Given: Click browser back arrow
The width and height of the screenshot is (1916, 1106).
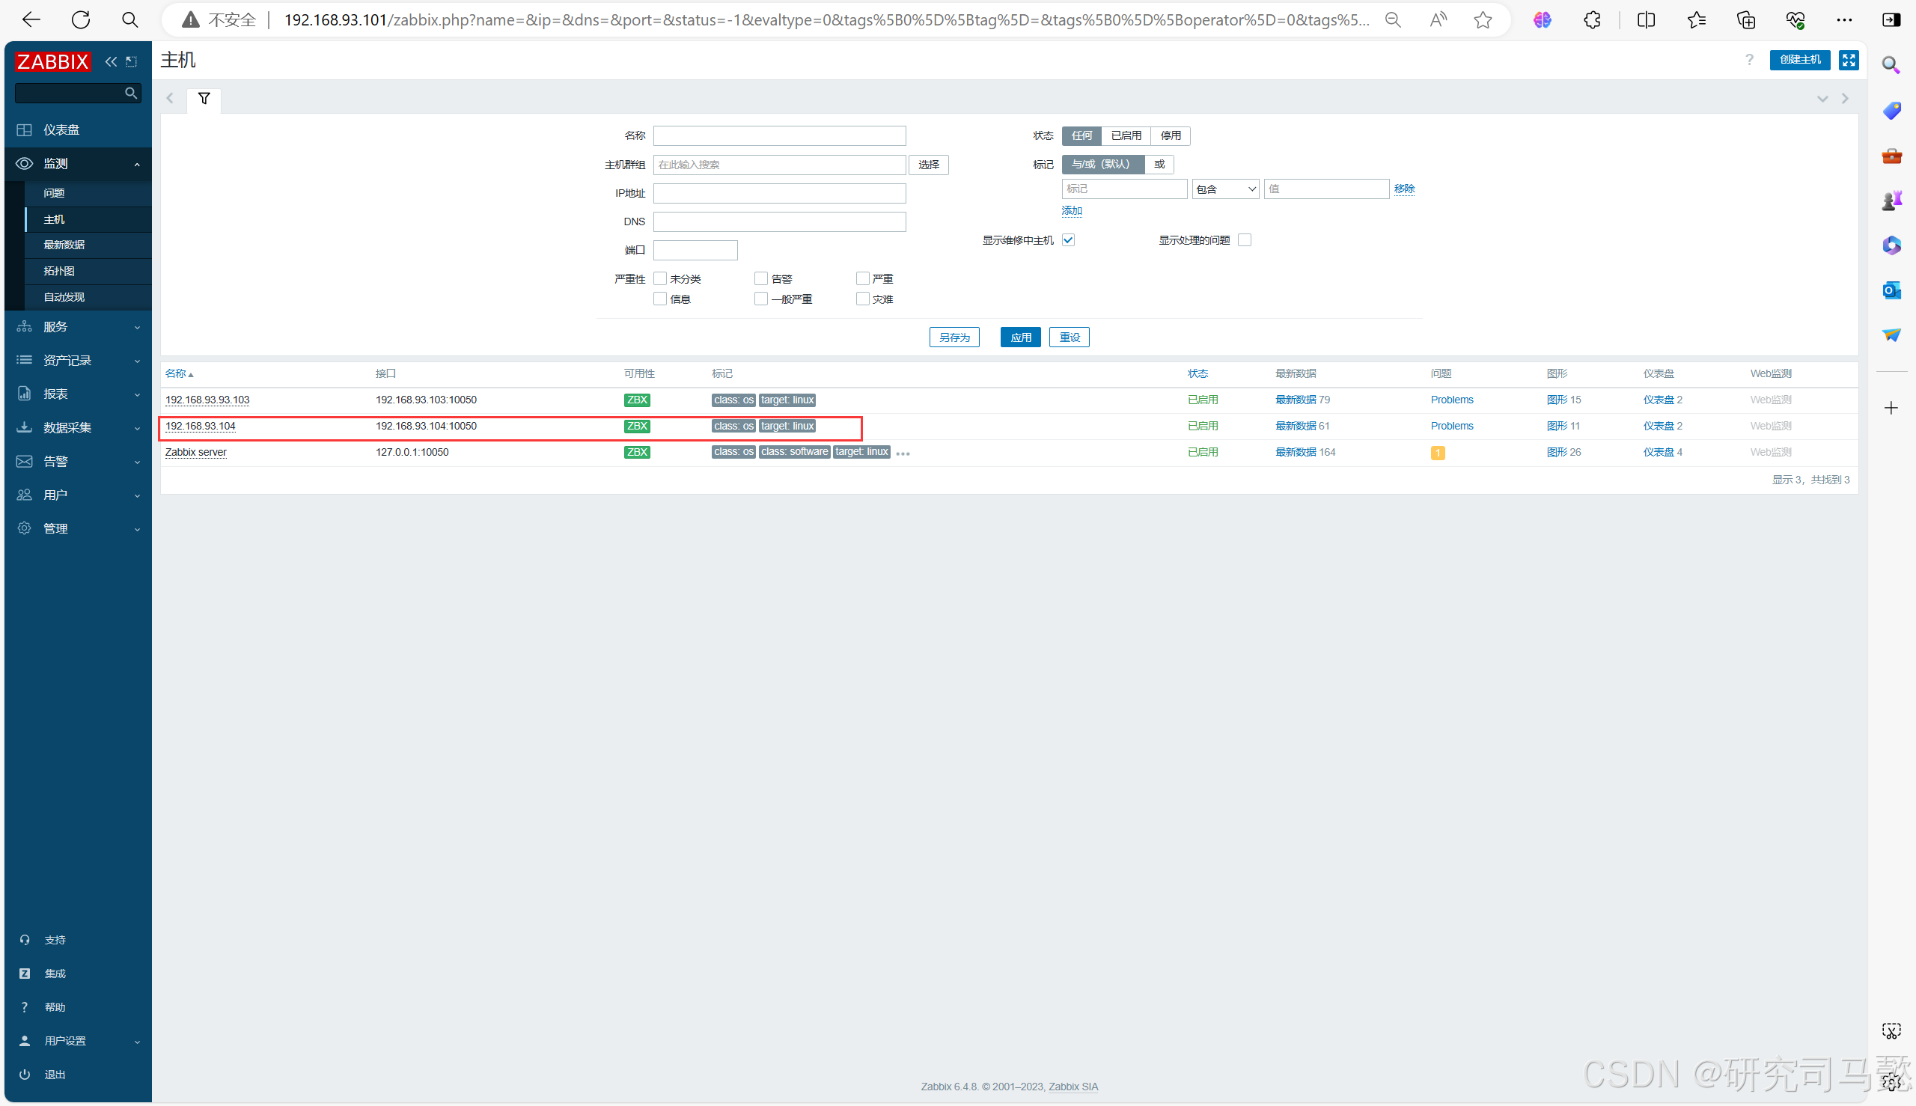Looking at the screenshot, I should (31, 19).
